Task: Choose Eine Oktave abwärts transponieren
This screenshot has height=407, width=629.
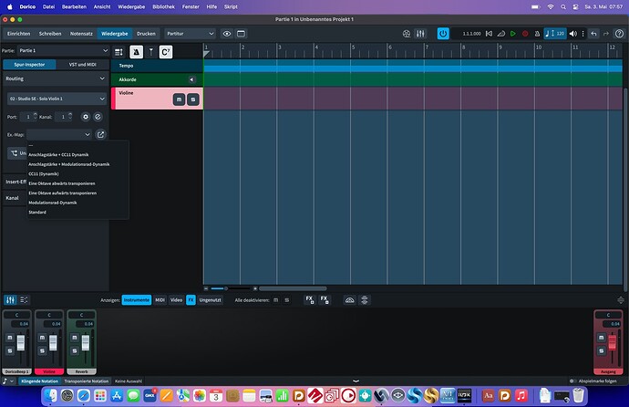Action: tap(62, 183)
